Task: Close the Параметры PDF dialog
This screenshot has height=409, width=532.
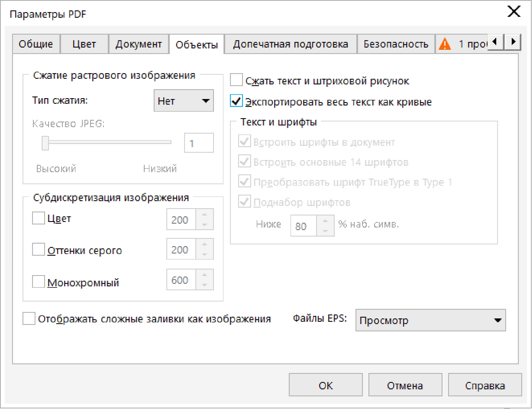Action: click(514, 12)
